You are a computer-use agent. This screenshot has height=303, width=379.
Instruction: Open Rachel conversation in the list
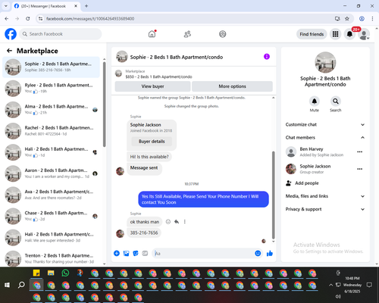coord(51,131)
